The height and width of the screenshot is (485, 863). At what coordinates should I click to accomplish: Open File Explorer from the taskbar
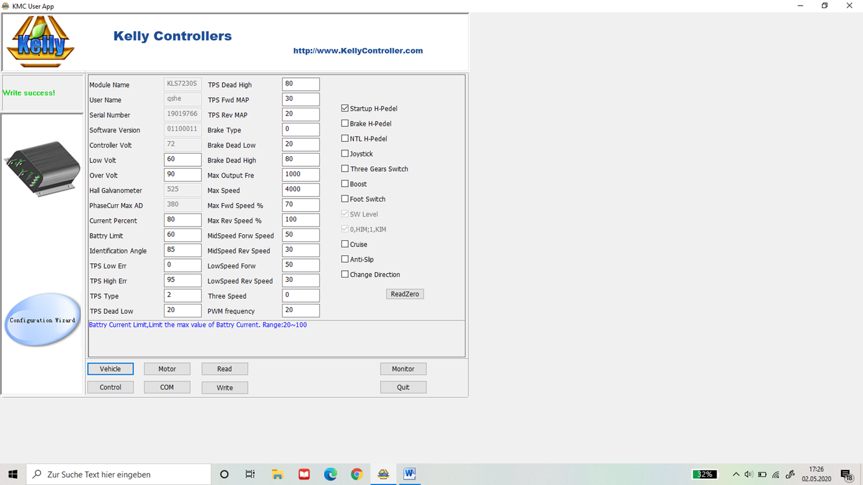(x=277, y=474)
